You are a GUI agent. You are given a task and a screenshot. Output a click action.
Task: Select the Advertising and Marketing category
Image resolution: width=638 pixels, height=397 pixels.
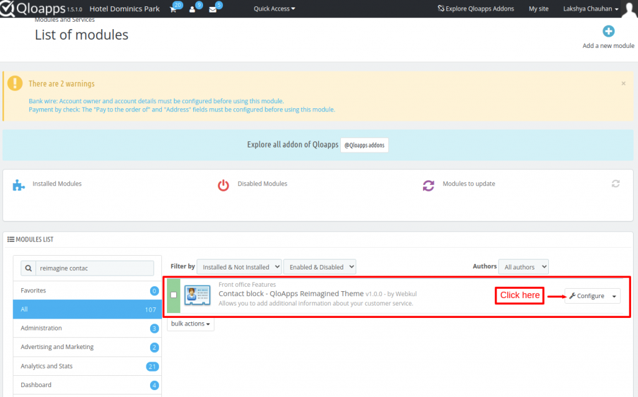tap(87, 347)
